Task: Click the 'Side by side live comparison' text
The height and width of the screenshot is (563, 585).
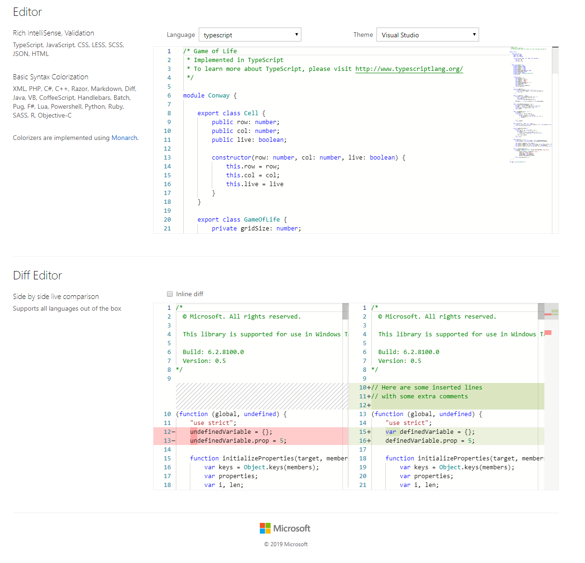Action: tap(56, 297)
